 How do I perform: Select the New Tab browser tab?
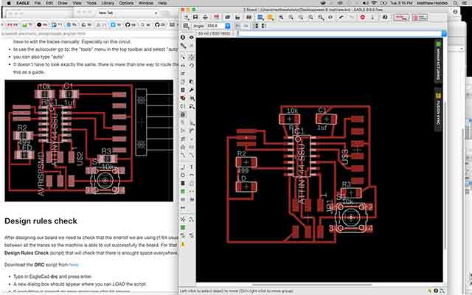(x=116, y=13)
